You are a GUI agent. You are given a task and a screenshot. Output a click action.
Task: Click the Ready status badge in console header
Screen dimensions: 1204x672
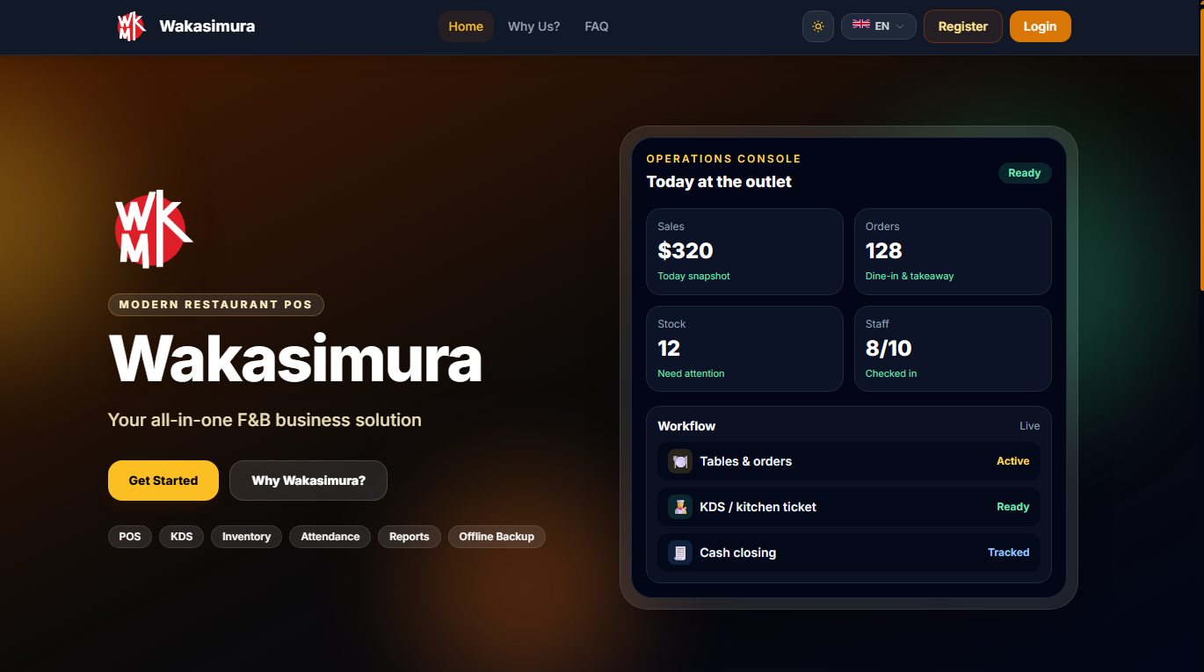(x=1025, y=173)
